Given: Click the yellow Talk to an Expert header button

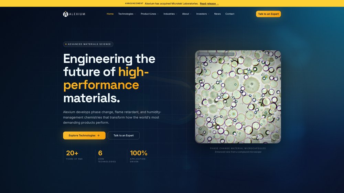Looking at the screenshot, I should (x=268, y=14).
